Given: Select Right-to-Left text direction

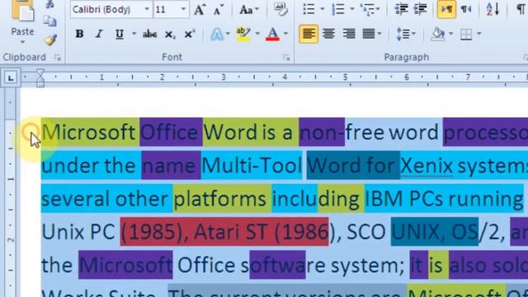Looking at the screenshot, I should tap(465, 9).
